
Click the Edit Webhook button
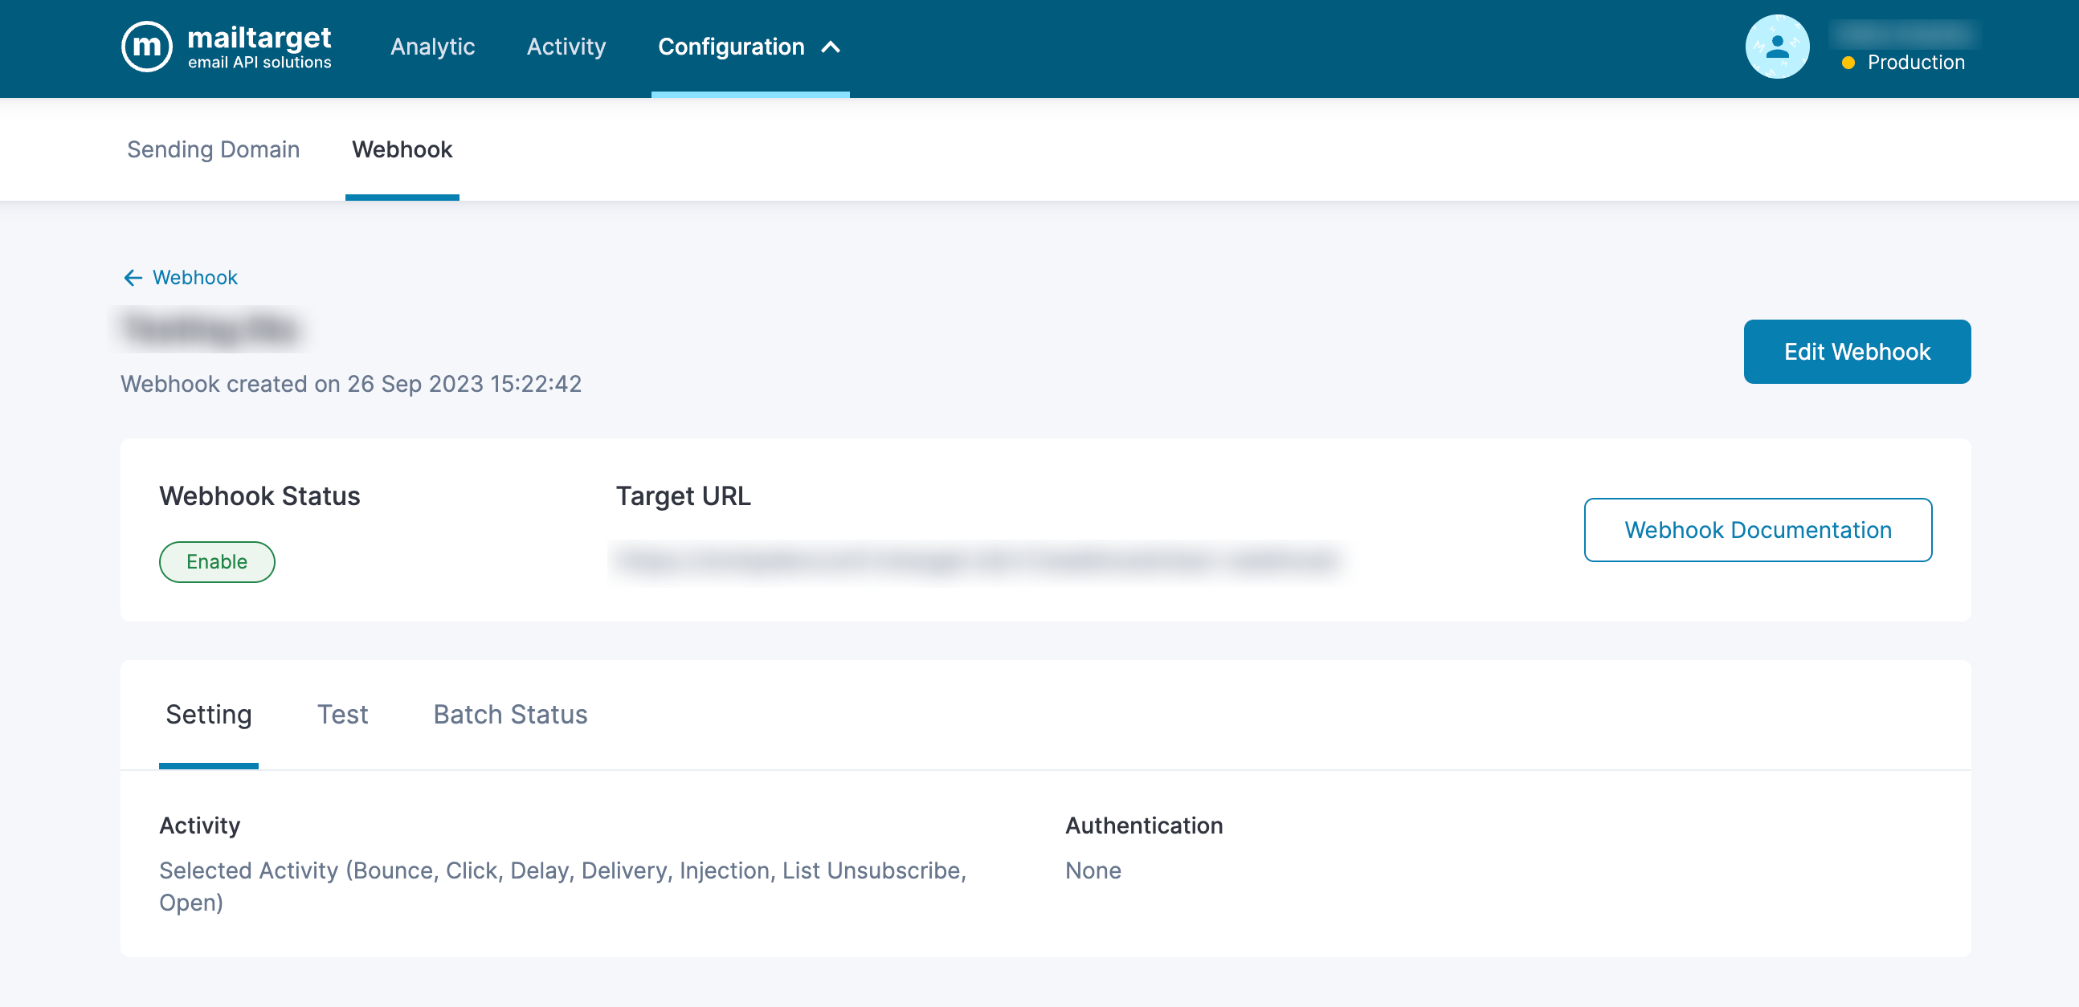pyautogui.click(x=1856, y=352)
